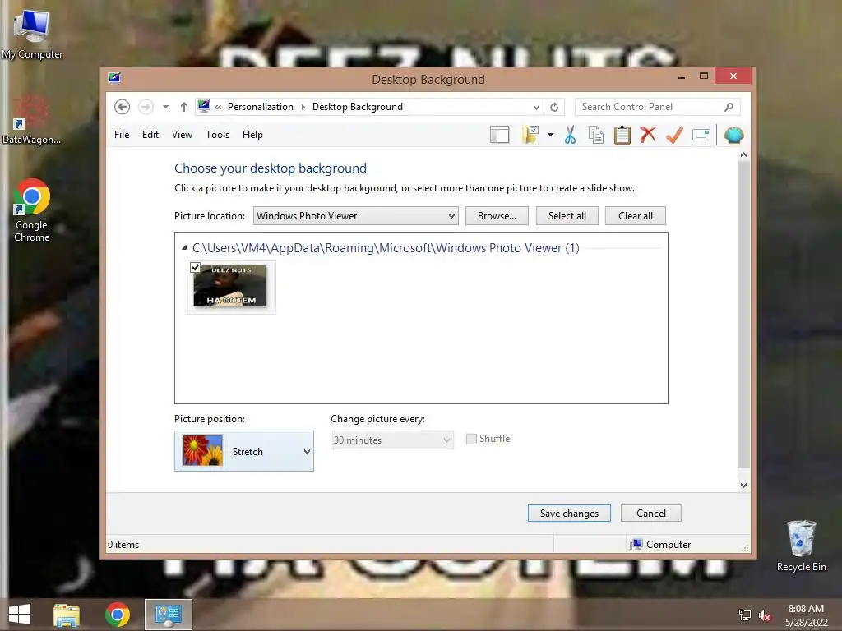Open the Help menu
This screenshot has height=631, width=842.
pyautogui.click(x=252, y=135)
